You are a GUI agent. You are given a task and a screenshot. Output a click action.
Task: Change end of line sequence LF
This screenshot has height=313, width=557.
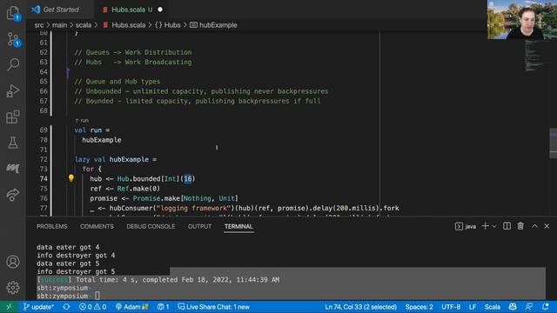[473, 307]
